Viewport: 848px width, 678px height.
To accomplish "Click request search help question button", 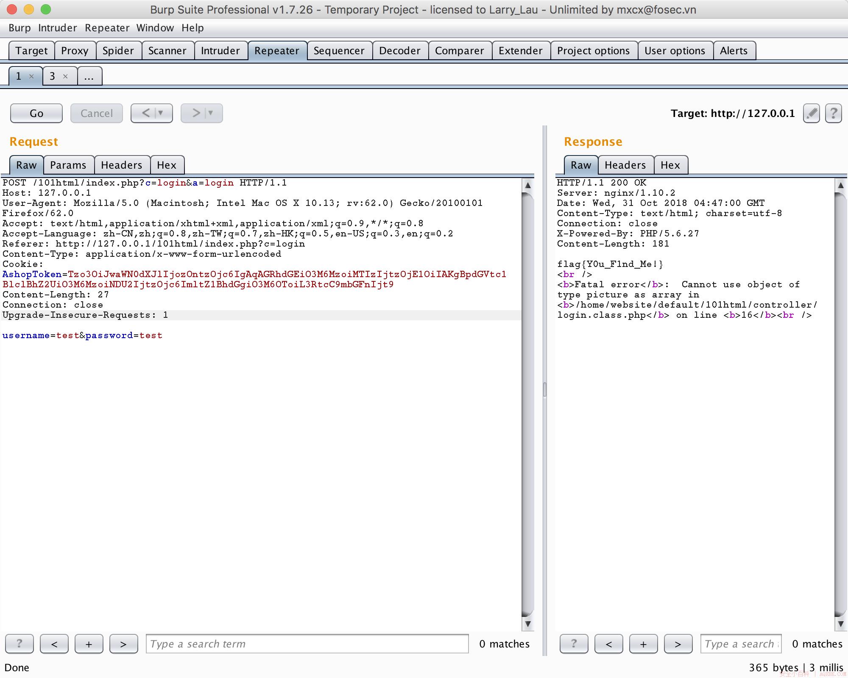I will (20, 644).
